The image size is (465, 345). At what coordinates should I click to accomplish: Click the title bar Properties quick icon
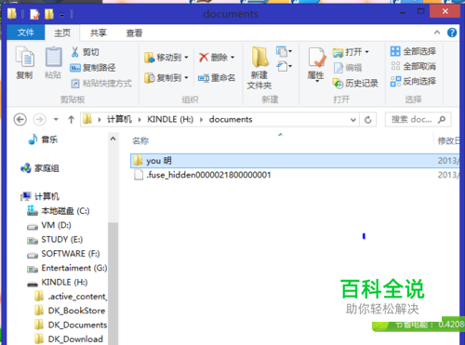34,14
